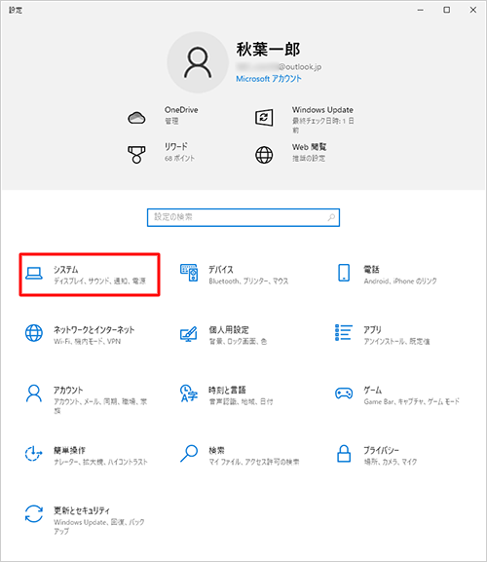Open リワード label in header
Image resolution: width=487 pixels, height=562 pixels.
[x=176, y=147]
